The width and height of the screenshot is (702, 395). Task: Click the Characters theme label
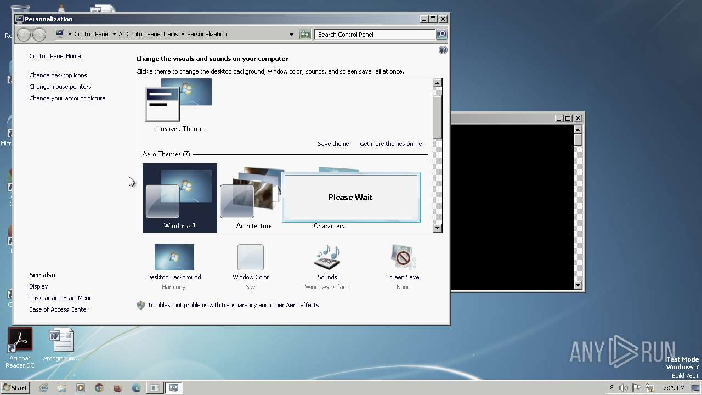[329, 226]
